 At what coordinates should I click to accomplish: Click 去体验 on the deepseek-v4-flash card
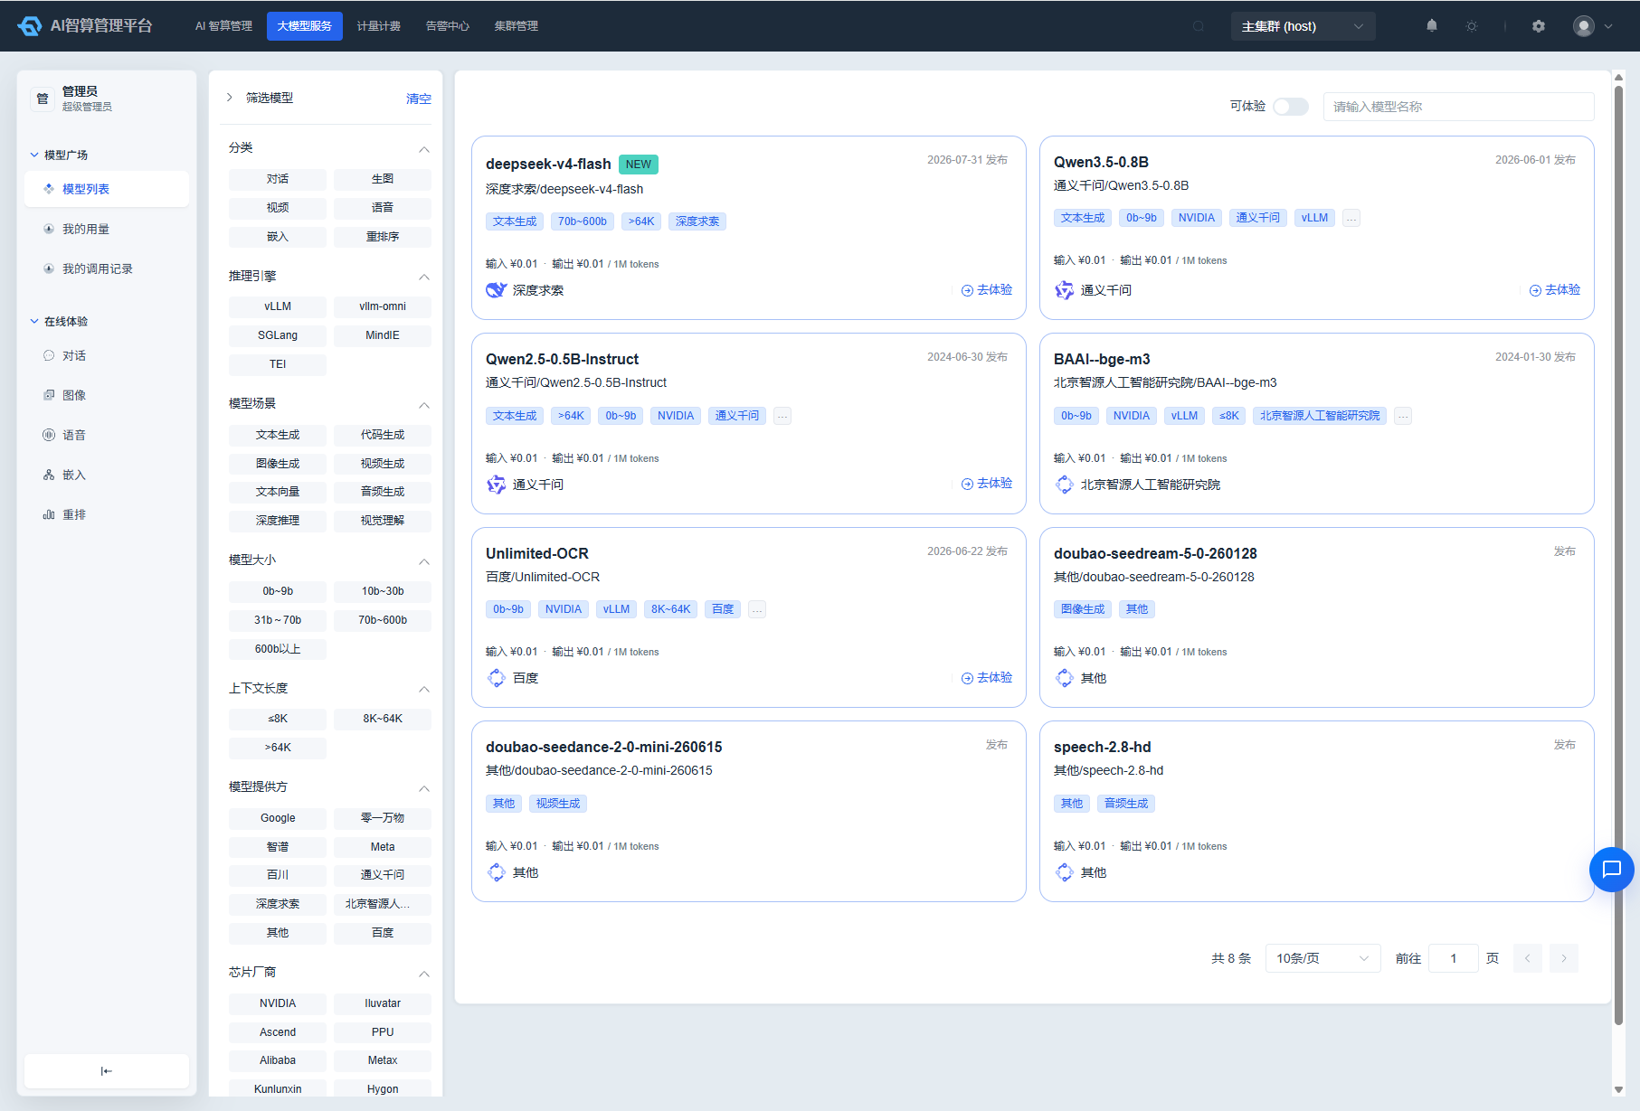coord(987,290)
